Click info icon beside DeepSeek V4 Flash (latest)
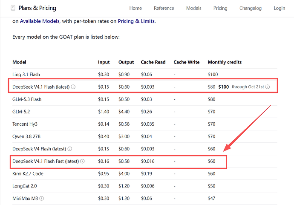This screenshot has width=294, height=205. [70, 149]
